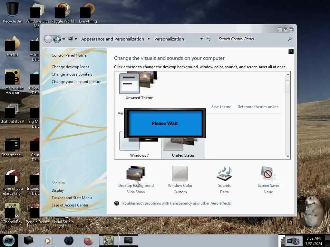Switch to the Personalization window taskbar button
This screenshot has height=247, width=330.
pos(128,241)
